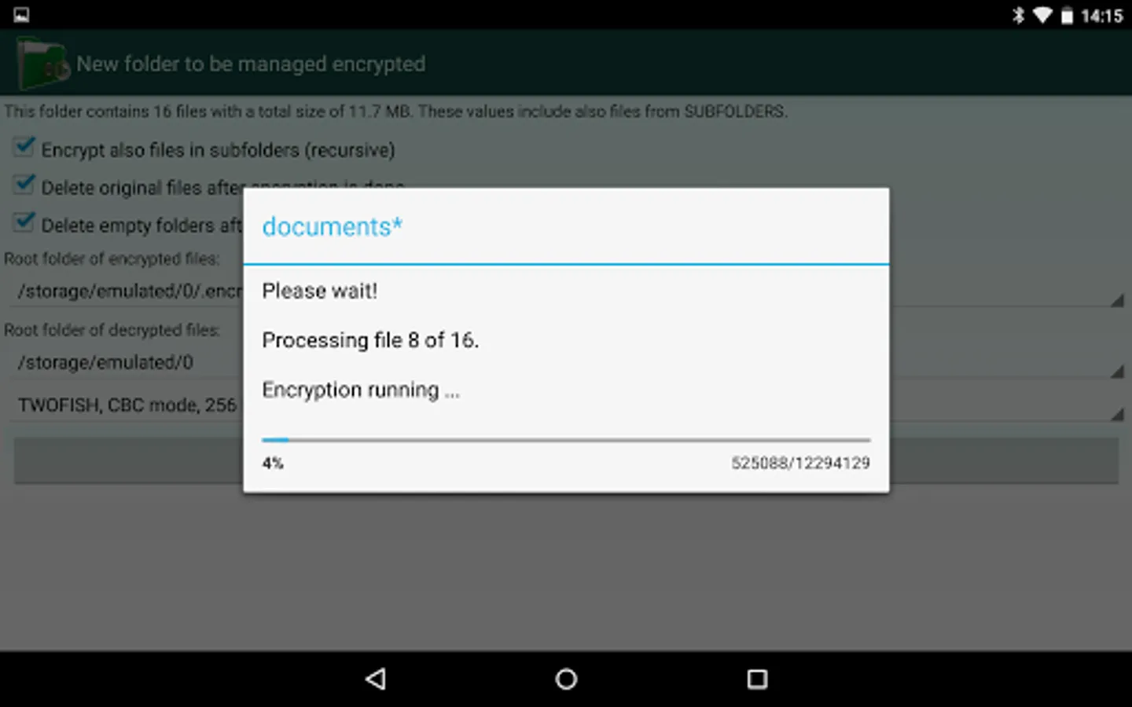Toggle Delete original files checkbox
The image size is (1132, 707).
tap(24, 185)
